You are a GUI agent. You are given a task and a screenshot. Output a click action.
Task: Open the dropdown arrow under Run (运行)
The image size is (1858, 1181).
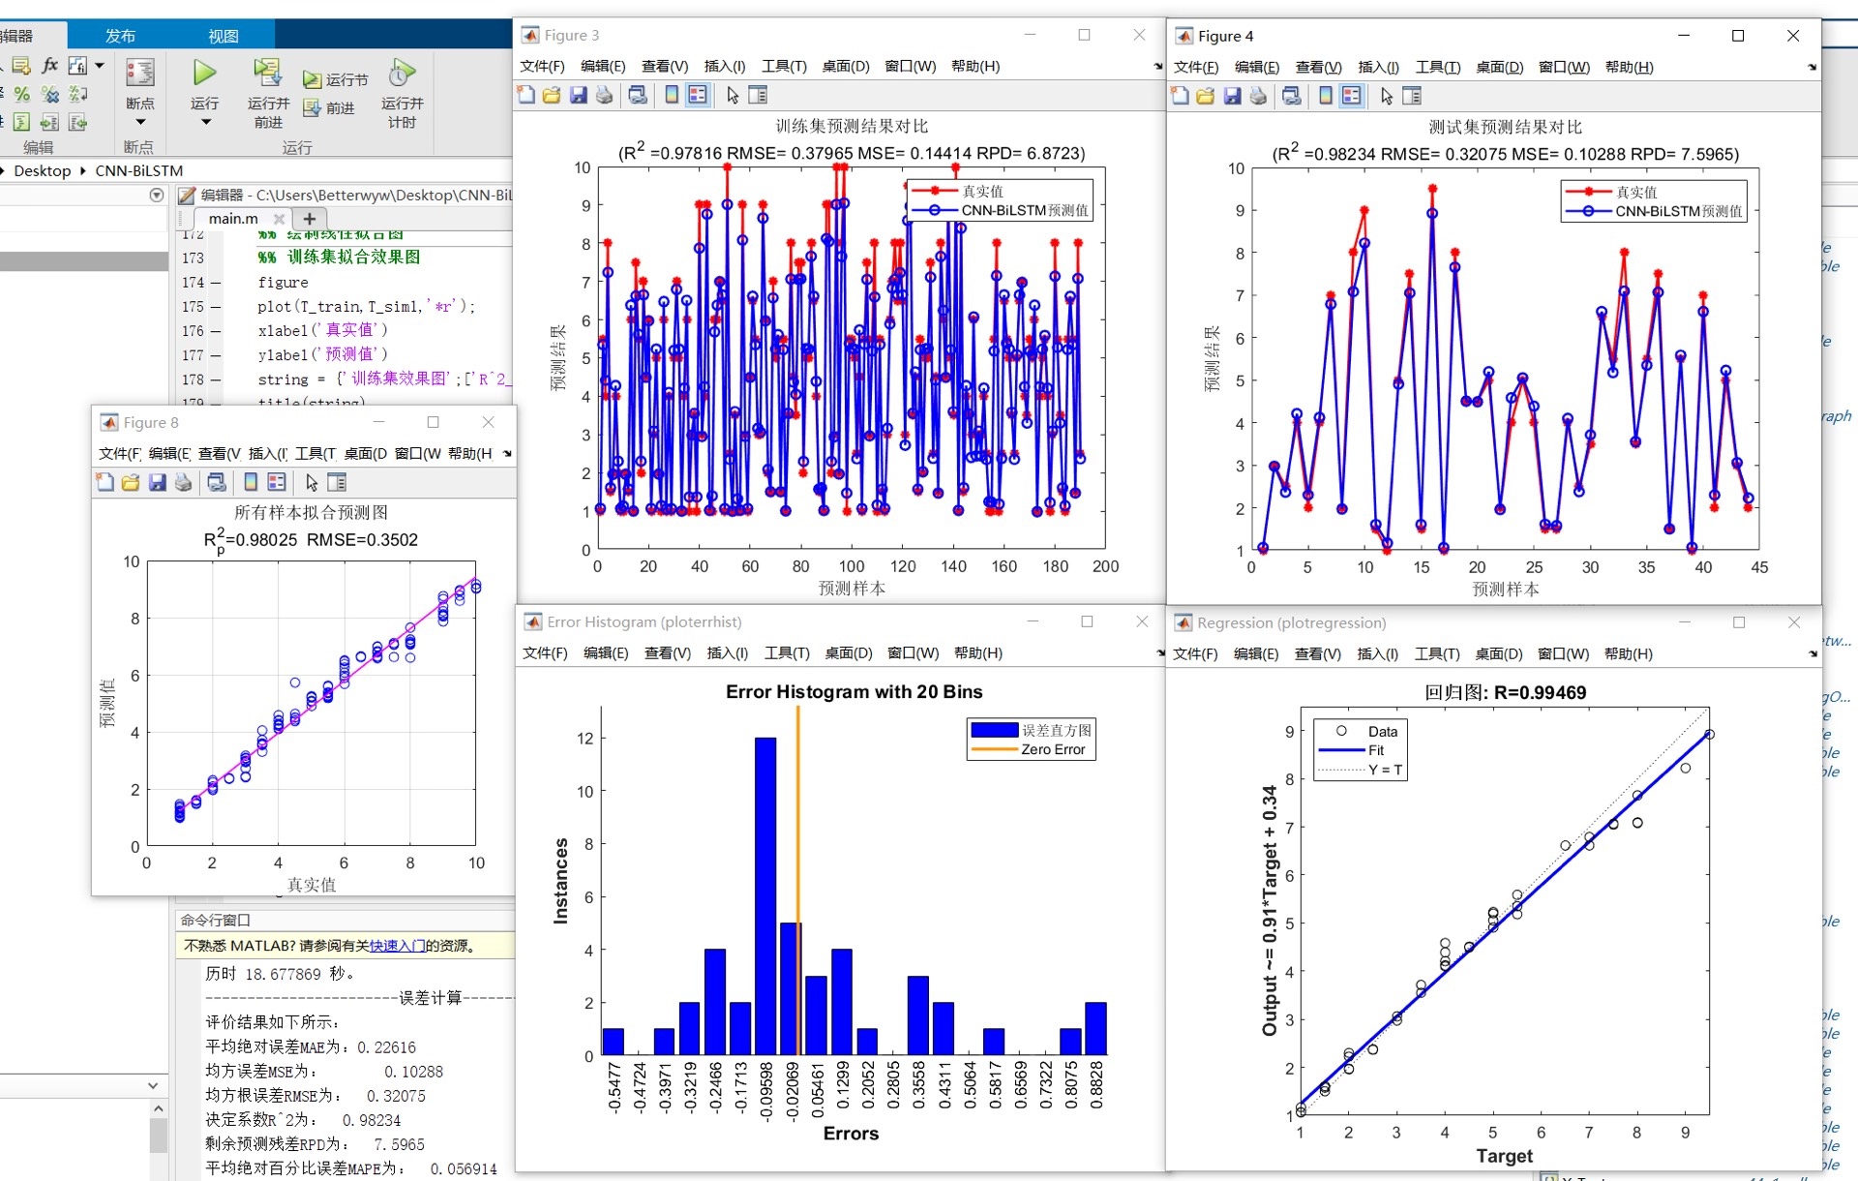coord(205,122)
